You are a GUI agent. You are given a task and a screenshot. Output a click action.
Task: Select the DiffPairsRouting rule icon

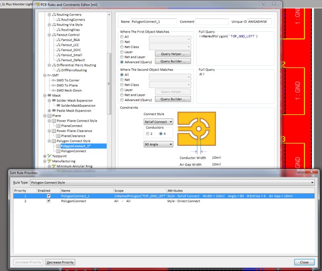[x=60, y=70]
